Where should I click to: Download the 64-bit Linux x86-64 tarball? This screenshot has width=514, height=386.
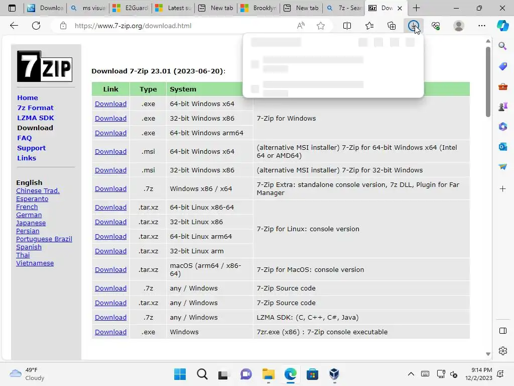coord(110,208)
